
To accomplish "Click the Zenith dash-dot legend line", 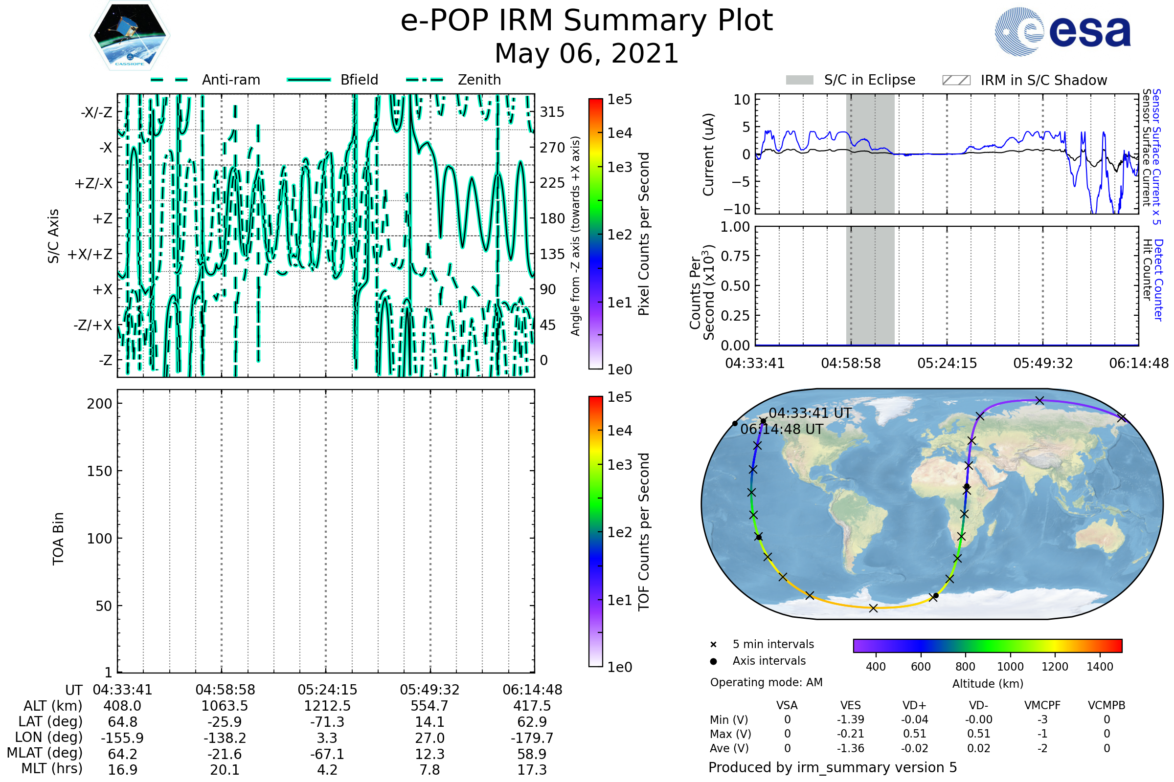I will click(x=425, y=80).
